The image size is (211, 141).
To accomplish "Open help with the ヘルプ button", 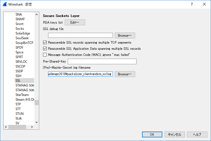I will coord(197,134).
